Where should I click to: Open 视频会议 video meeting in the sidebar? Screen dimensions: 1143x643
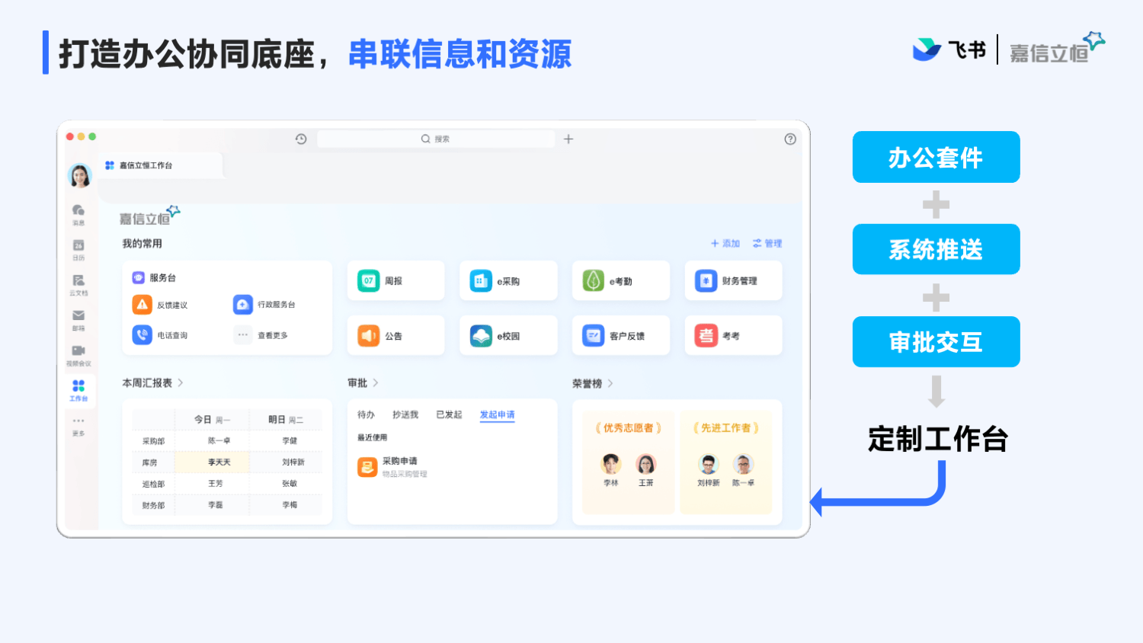(78, 354)
